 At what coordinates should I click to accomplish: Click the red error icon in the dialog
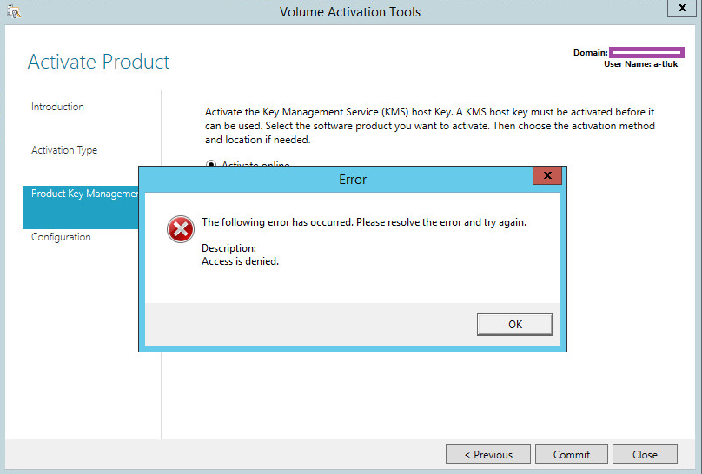180,229
